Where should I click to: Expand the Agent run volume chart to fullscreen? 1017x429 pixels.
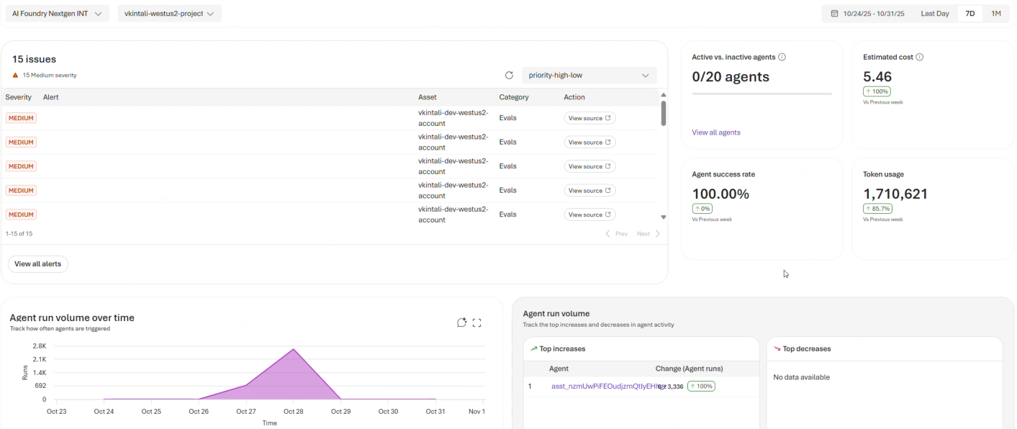click(476, 322)
